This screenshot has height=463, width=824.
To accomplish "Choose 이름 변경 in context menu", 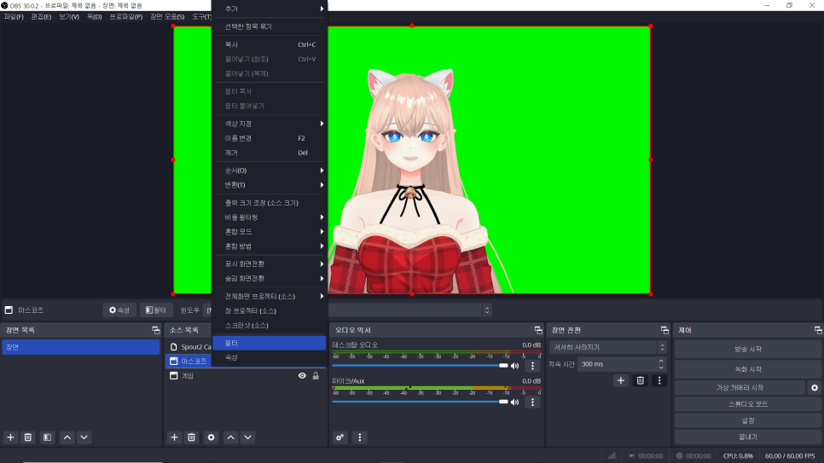I will [270, 138].
